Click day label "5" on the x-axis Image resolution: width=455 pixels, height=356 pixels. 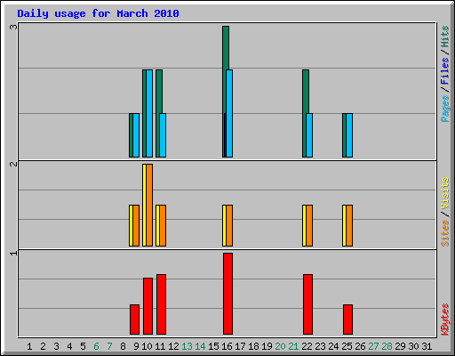tap(83, 346)
